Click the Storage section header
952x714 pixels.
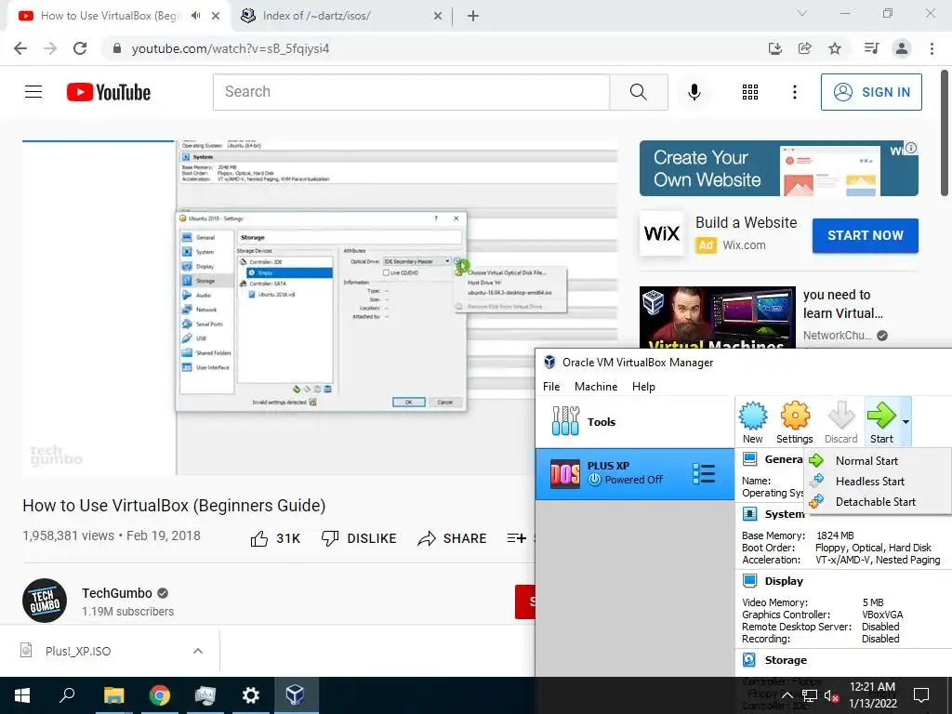click(786, 660)
